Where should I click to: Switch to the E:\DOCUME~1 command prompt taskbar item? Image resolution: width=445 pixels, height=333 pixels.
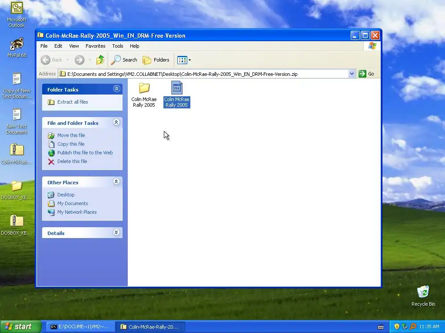tap(80, 327)
